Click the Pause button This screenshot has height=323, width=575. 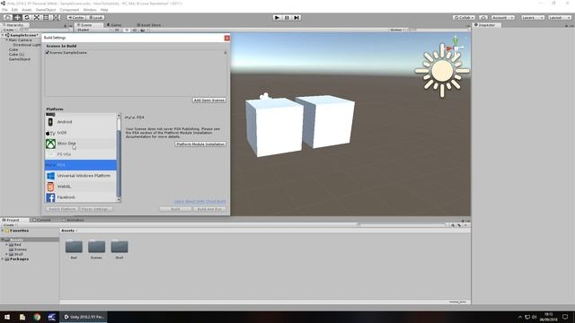click(x=287, y=18)
